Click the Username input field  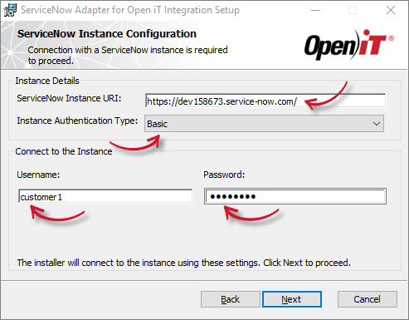point(105,196)
